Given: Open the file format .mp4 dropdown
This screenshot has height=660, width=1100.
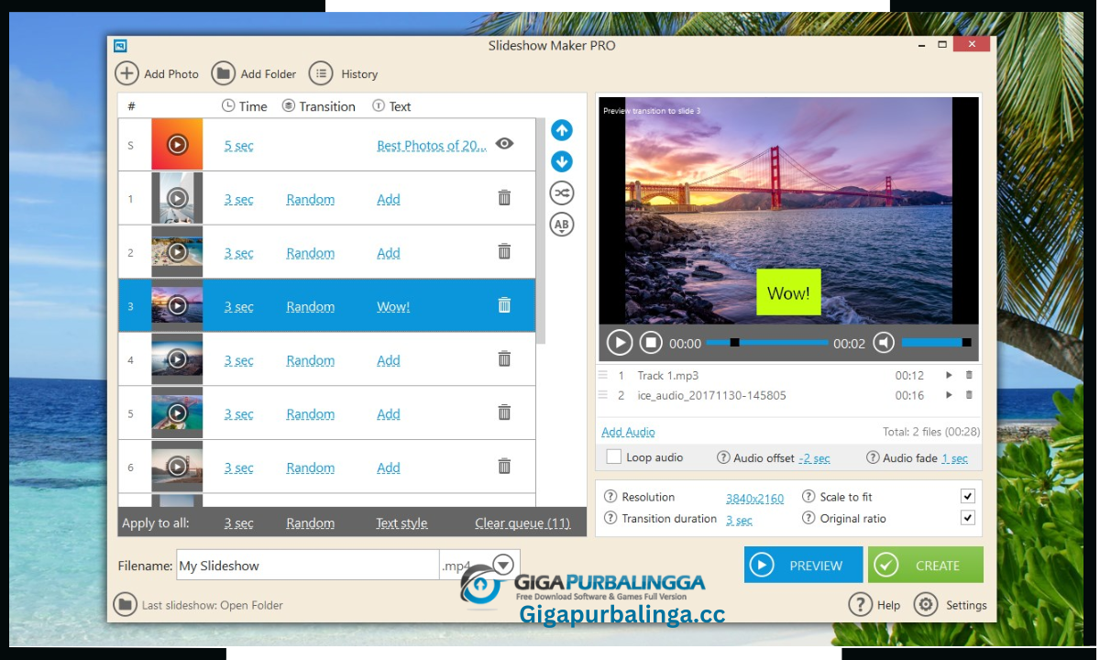Looking at the screenshot, I should click(x=503, y=565).
